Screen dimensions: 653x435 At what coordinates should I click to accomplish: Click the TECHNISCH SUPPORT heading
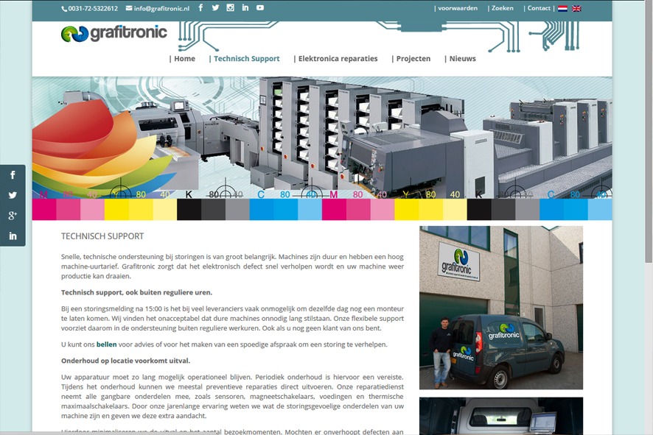click(102, 236)
